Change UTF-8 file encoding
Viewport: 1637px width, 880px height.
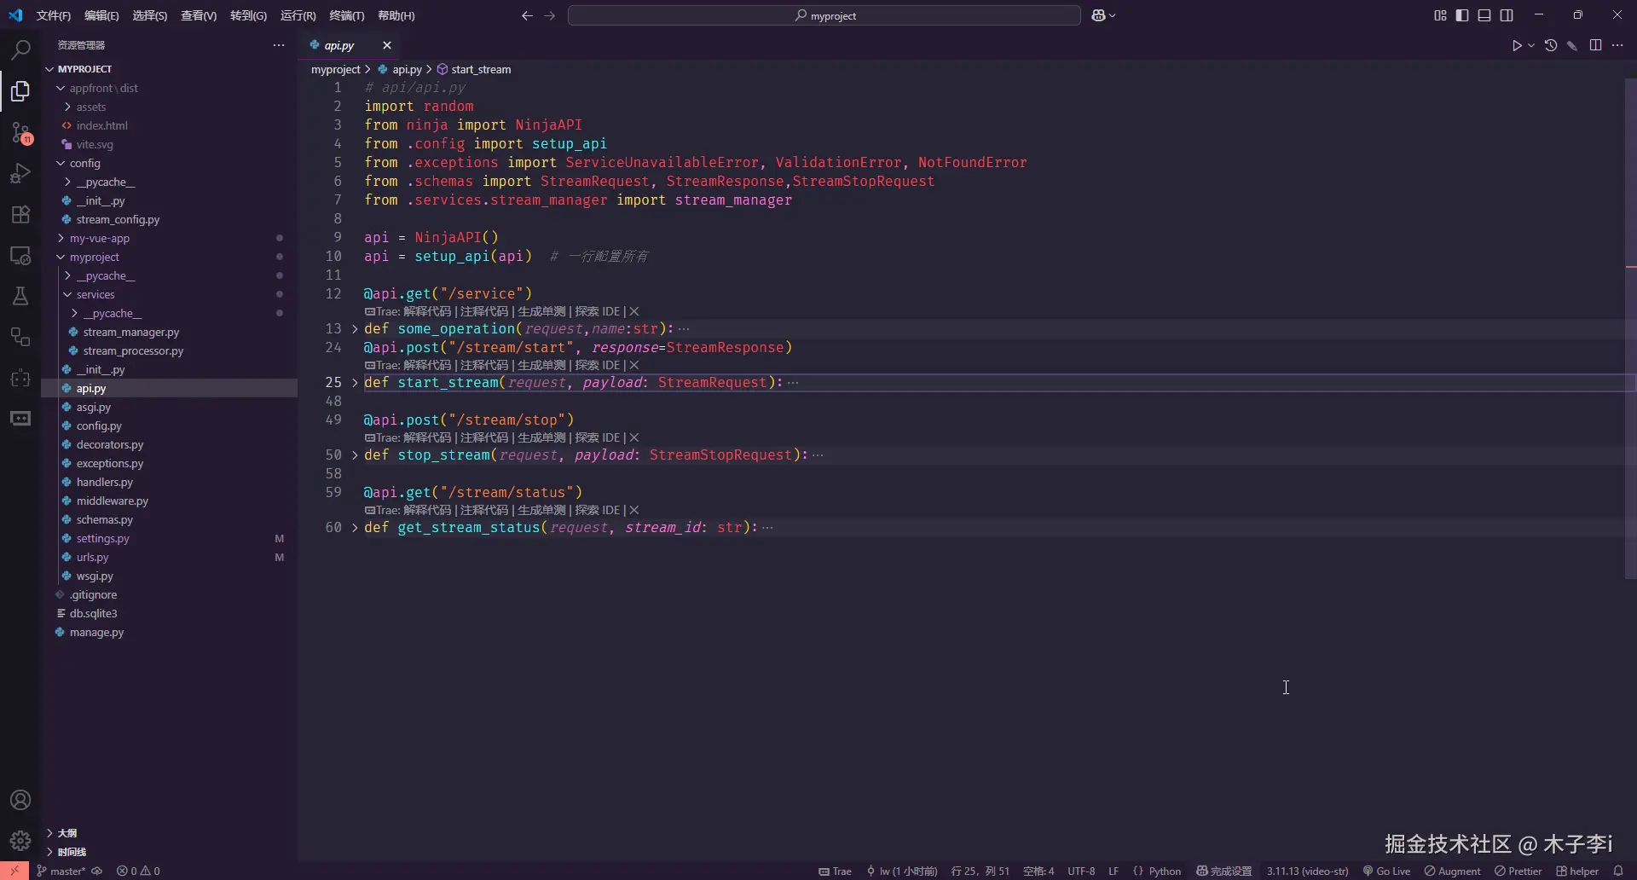pyautogui.click(x=1081, y=871)
